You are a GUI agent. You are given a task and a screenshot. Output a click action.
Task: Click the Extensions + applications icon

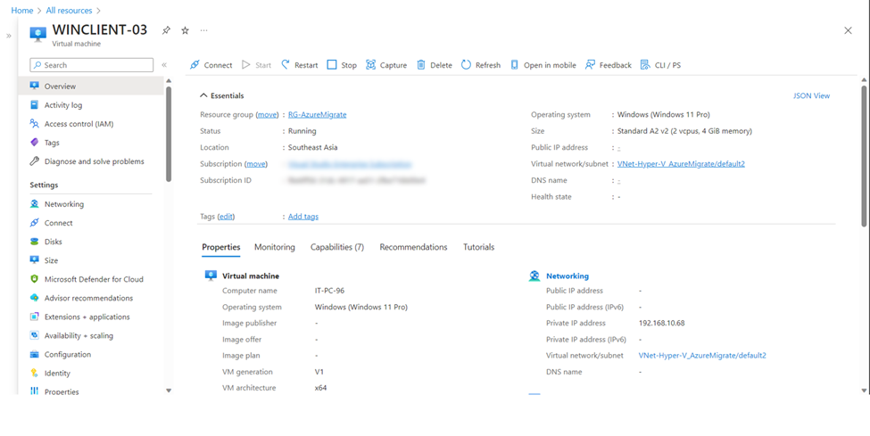(35, 317)
